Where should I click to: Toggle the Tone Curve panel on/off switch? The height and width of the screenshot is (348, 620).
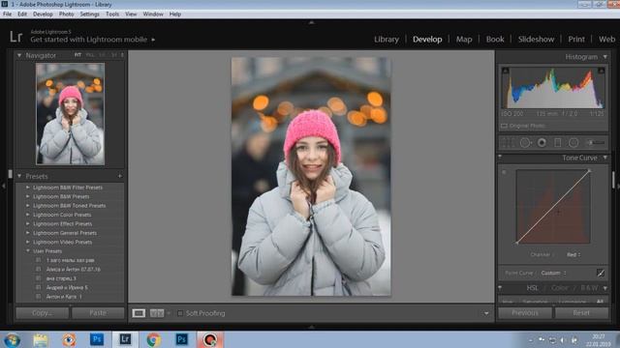click(500, 158)
